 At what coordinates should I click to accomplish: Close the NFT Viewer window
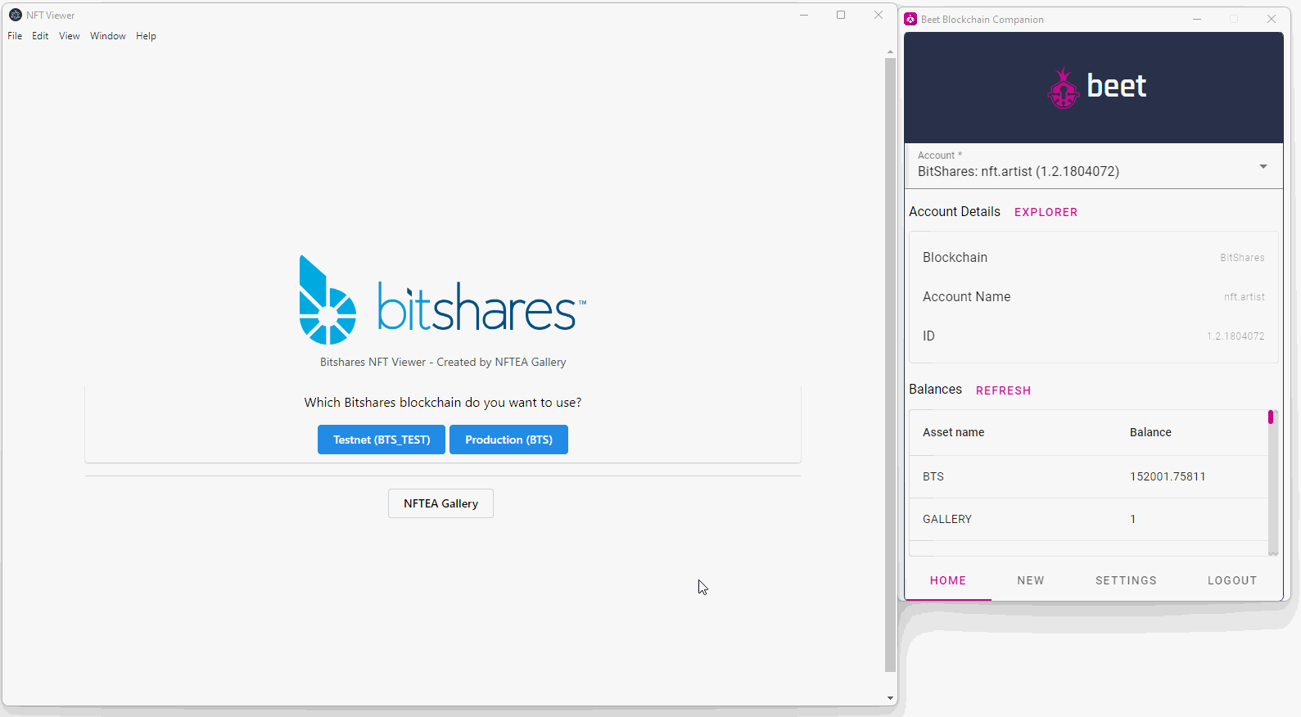pyautogui.click(x=879, y=15)
